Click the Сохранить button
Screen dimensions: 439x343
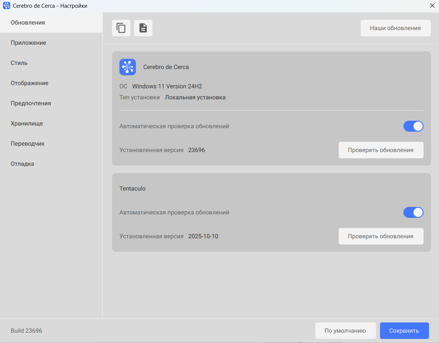point(404,331)
